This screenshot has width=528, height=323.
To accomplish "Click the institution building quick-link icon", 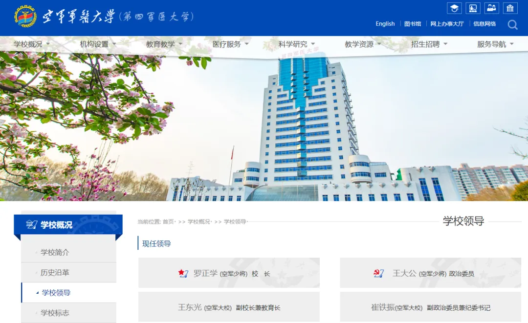I will 510,8.
